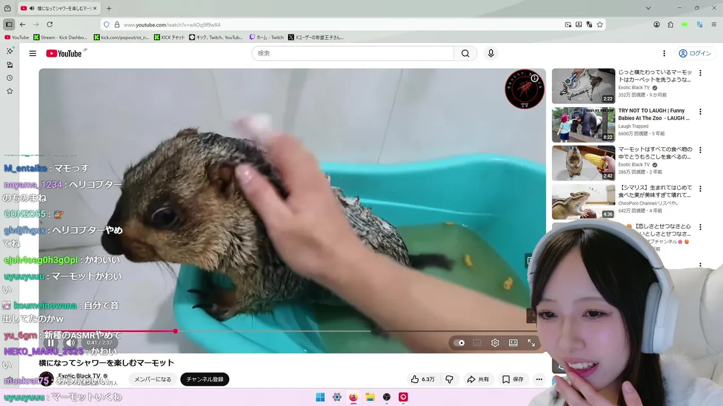The width and height of the screenshot is (723, 406).
Task: Open the YouTube bookmark
Action: pyautogui.click(x=16, y=38)
